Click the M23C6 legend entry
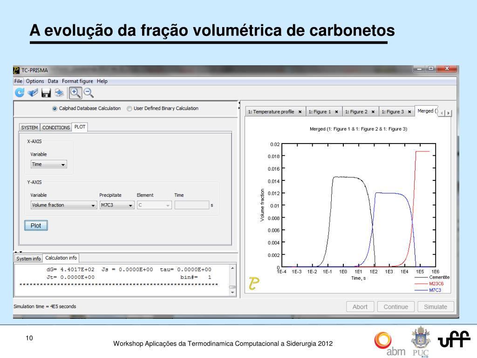 point(429,284)
